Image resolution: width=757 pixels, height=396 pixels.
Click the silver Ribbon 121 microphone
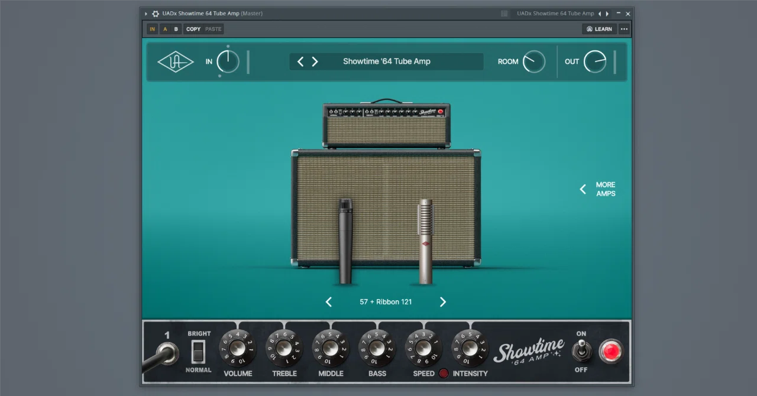[425, 242]
